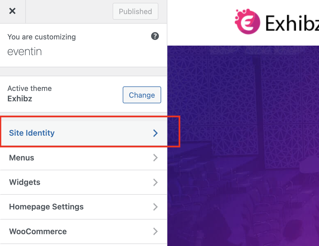319x246 pixels.
Task: Expand the Menus chevron arrow
Action: pos(156,158)
